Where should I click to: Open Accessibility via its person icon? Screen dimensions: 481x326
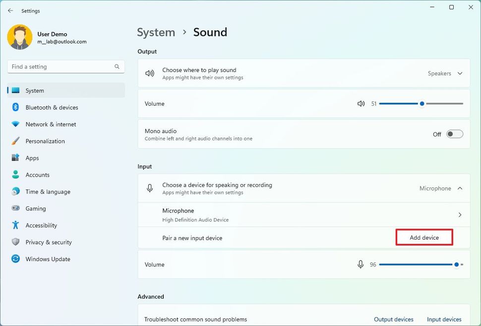tap(15, 225)
